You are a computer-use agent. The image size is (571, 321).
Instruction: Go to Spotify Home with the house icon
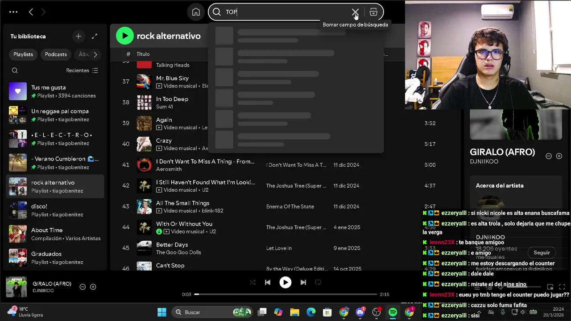pyautogui.click(x=196, y=12)
